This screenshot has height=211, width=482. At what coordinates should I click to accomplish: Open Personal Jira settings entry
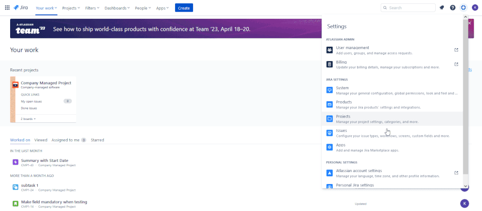point(392,185)
